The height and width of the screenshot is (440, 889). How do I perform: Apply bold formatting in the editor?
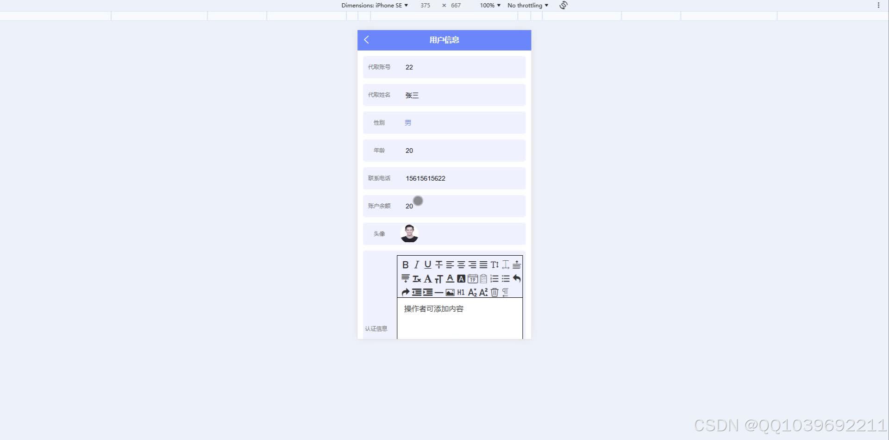(405, 264)
